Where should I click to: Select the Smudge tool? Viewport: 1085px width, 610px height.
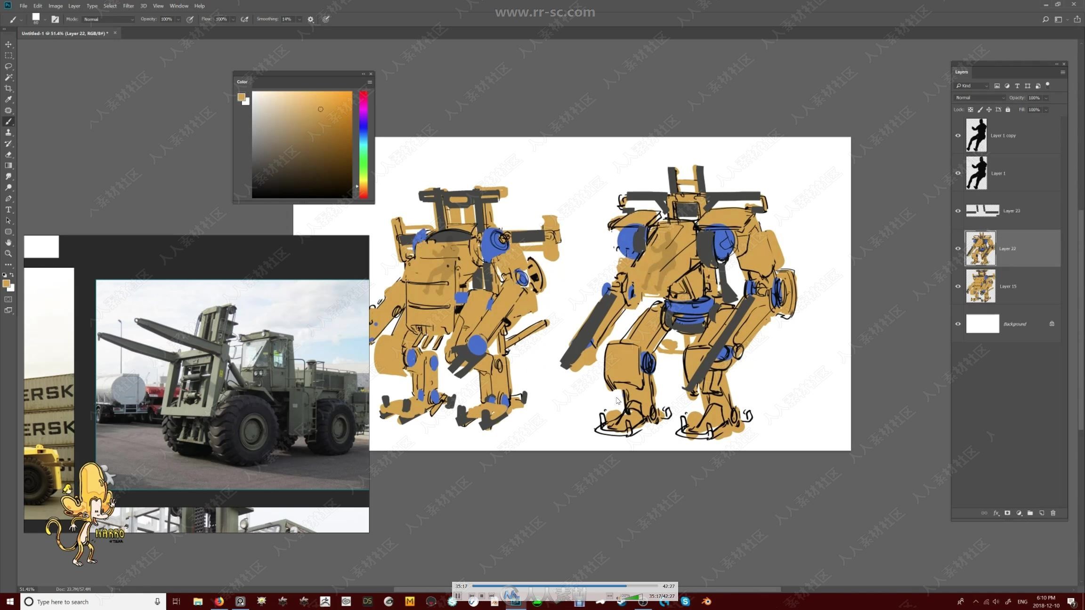[x=8, y=177]
